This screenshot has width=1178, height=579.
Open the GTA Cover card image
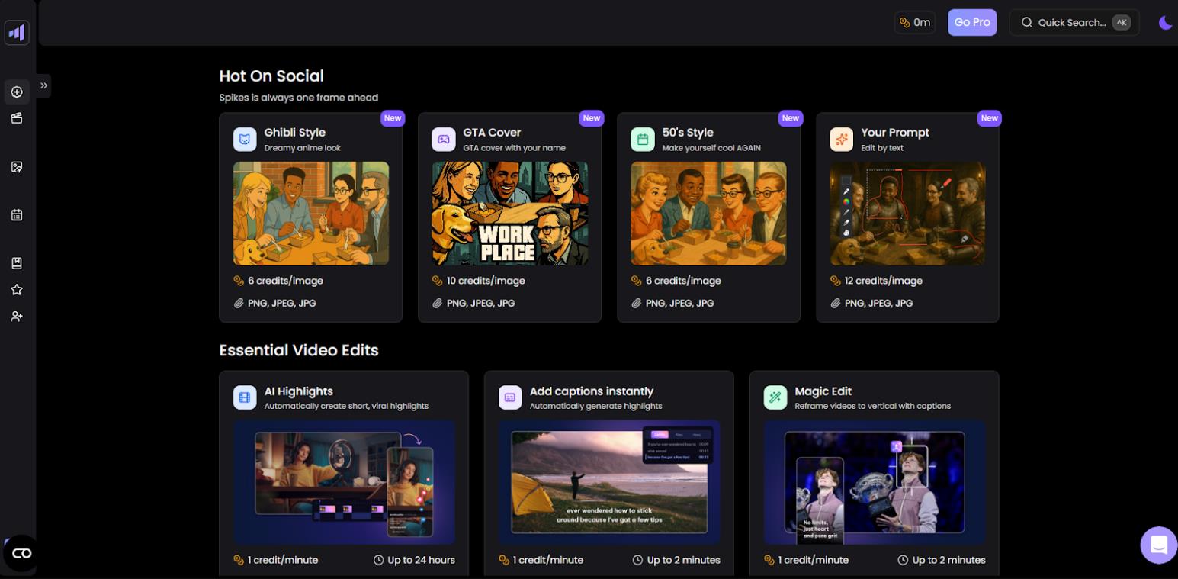pos(509,214)
